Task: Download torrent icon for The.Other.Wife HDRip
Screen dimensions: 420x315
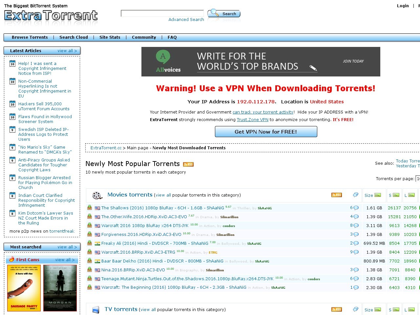Action: [90, 217]
